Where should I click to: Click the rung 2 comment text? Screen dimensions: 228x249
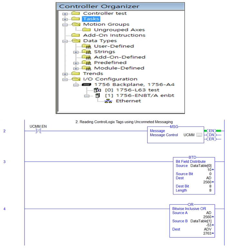[x=124, y=122]
